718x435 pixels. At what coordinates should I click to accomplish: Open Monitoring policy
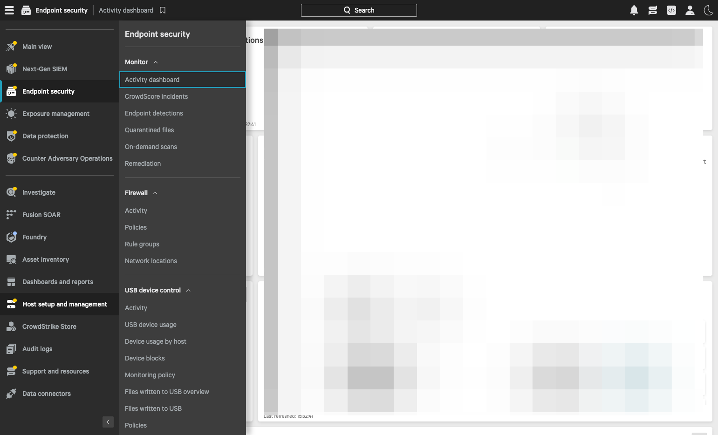(150, 375)
